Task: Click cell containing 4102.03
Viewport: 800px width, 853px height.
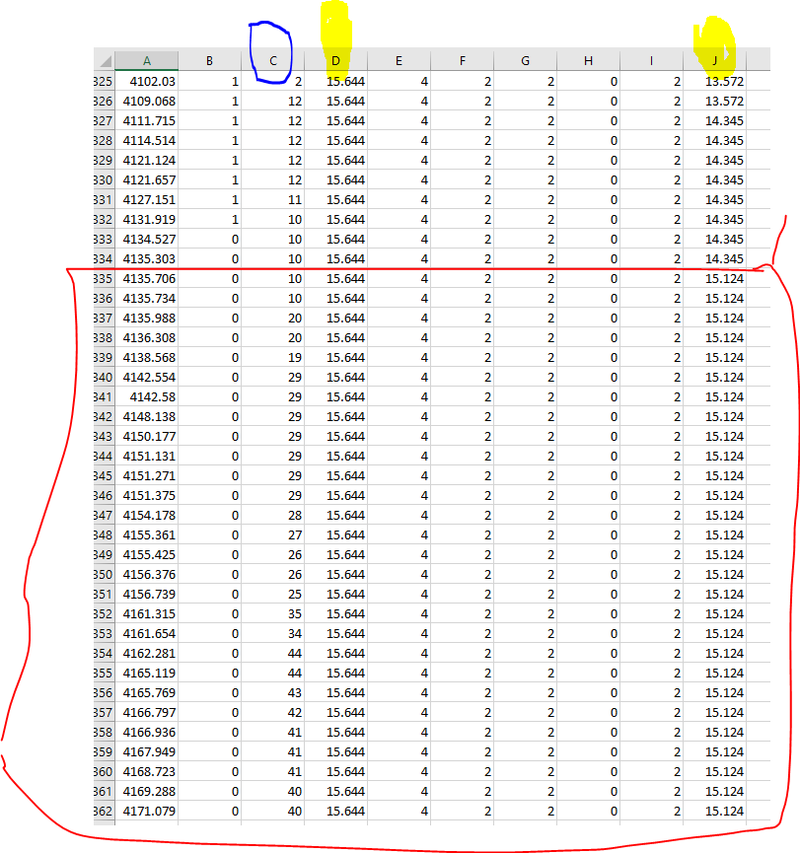Action: tap(146, 82)
